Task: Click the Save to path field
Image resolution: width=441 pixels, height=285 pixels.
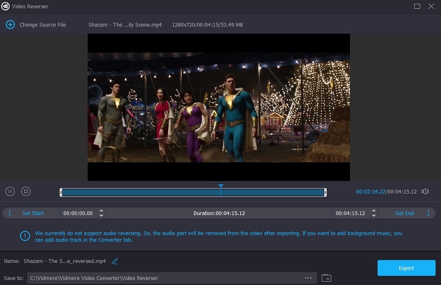Action: tap(163, 278)
